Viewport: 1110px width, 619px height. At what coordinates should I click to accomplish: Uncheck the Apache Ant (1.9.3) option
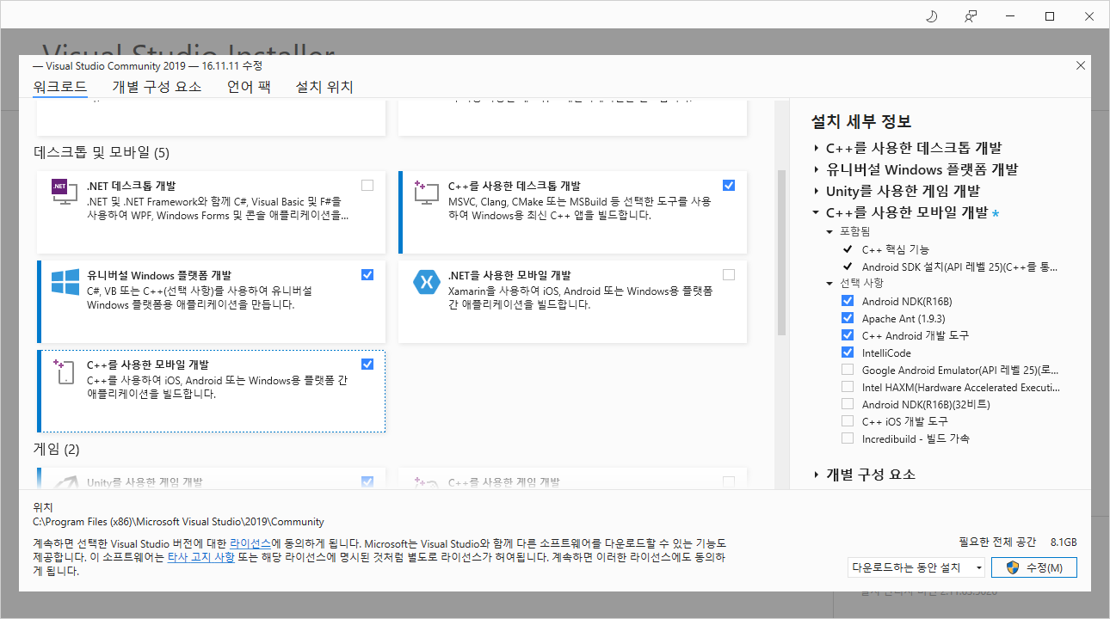848,318
